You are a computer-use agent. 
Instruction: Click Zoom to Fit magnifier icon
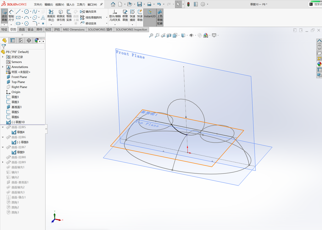pos(151,35)
